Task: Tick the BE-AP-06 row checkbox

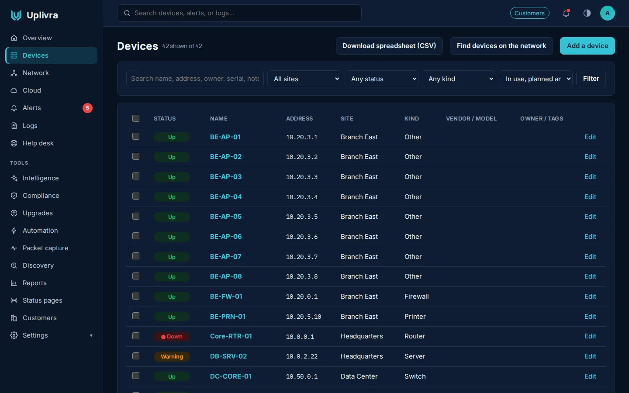Action: (136, 236)
